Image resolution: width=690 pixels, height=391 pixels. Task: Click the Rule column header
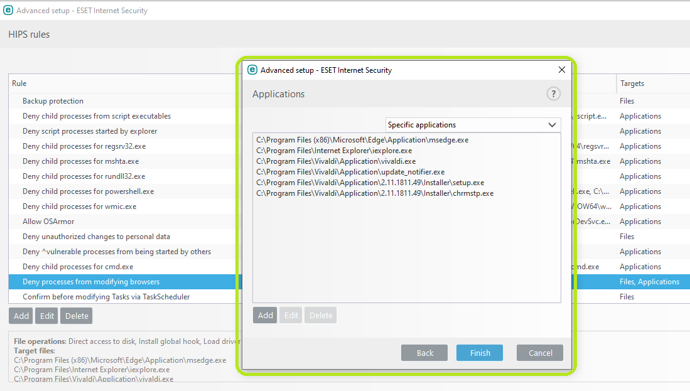[x=19, y=83]
